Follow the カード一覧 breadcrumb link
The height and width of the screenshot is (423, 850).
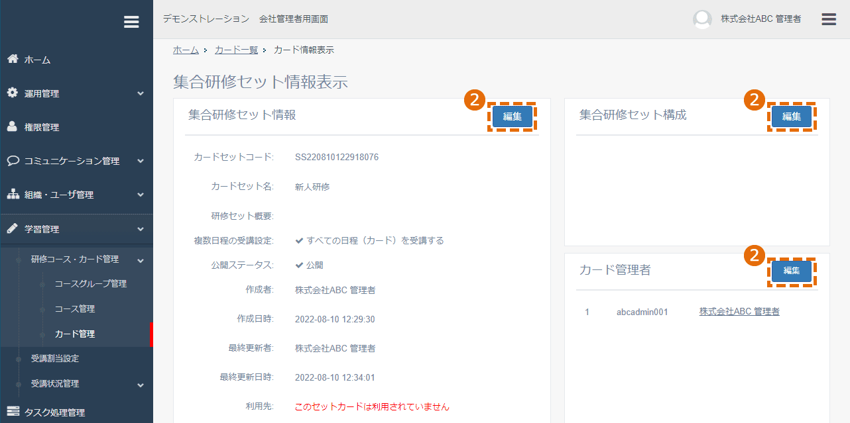click(x=236, y=50)
